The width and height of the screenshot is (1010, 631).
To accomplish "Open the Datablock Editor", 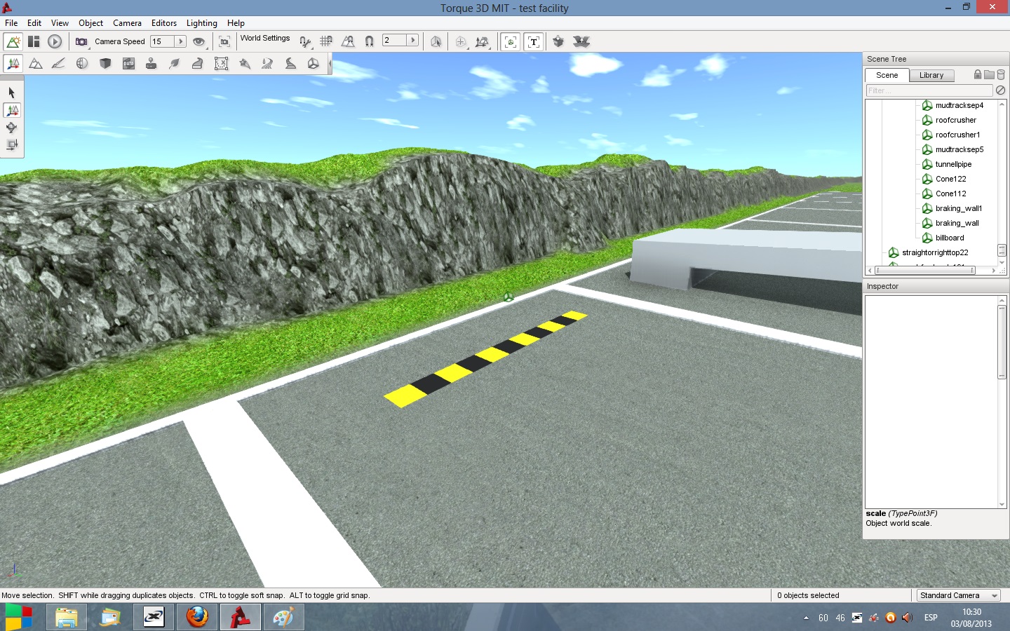I will pos(128,64).
